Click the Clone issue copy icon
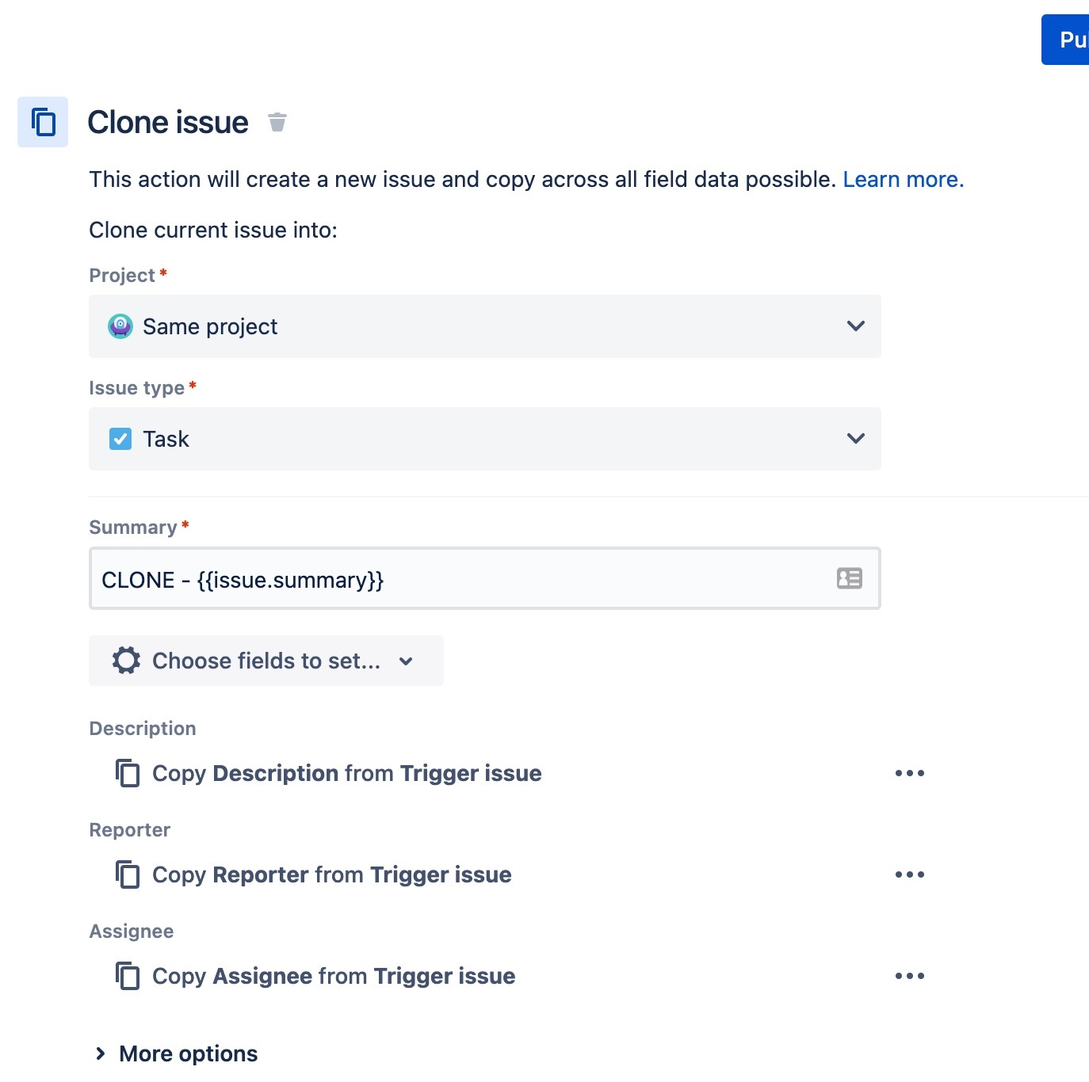Screen dimensions: 1089x1082 (43, 122)
